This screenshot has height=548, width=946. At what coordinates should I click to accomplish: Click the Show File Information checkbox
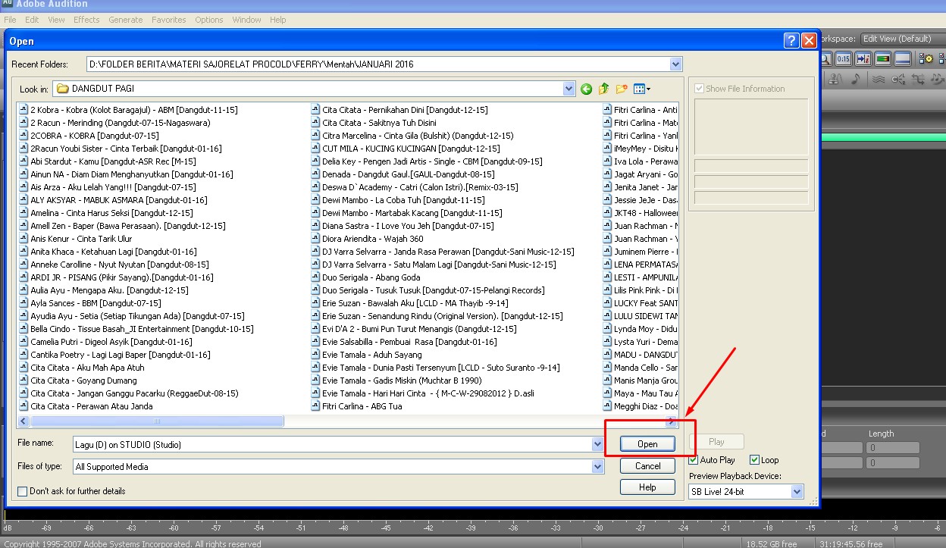click(x=700, y=89)
